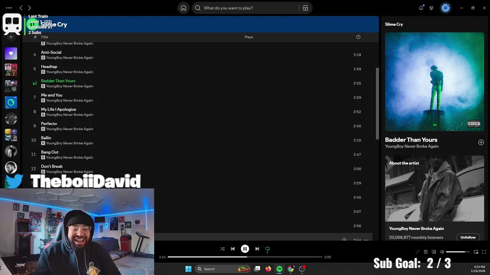The height and width of the screenshot is (275, 490).
Task: Open Connect to a device
Action: (434, 252)
